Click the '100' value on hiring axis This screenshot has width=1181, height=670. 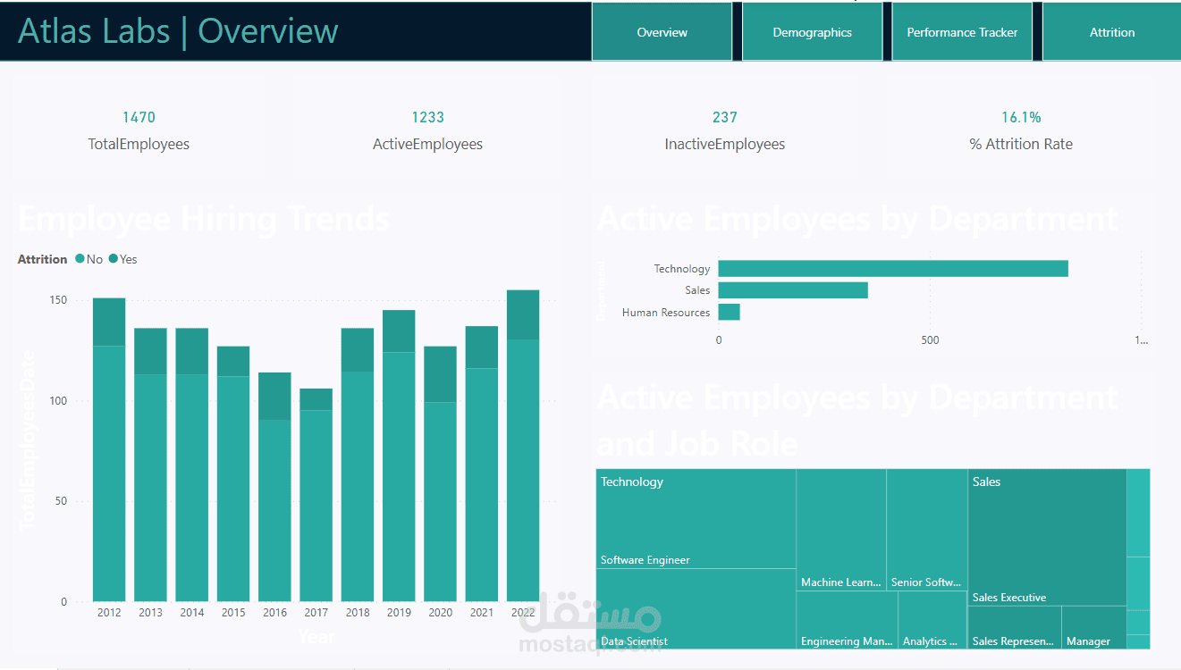point(57,401)
